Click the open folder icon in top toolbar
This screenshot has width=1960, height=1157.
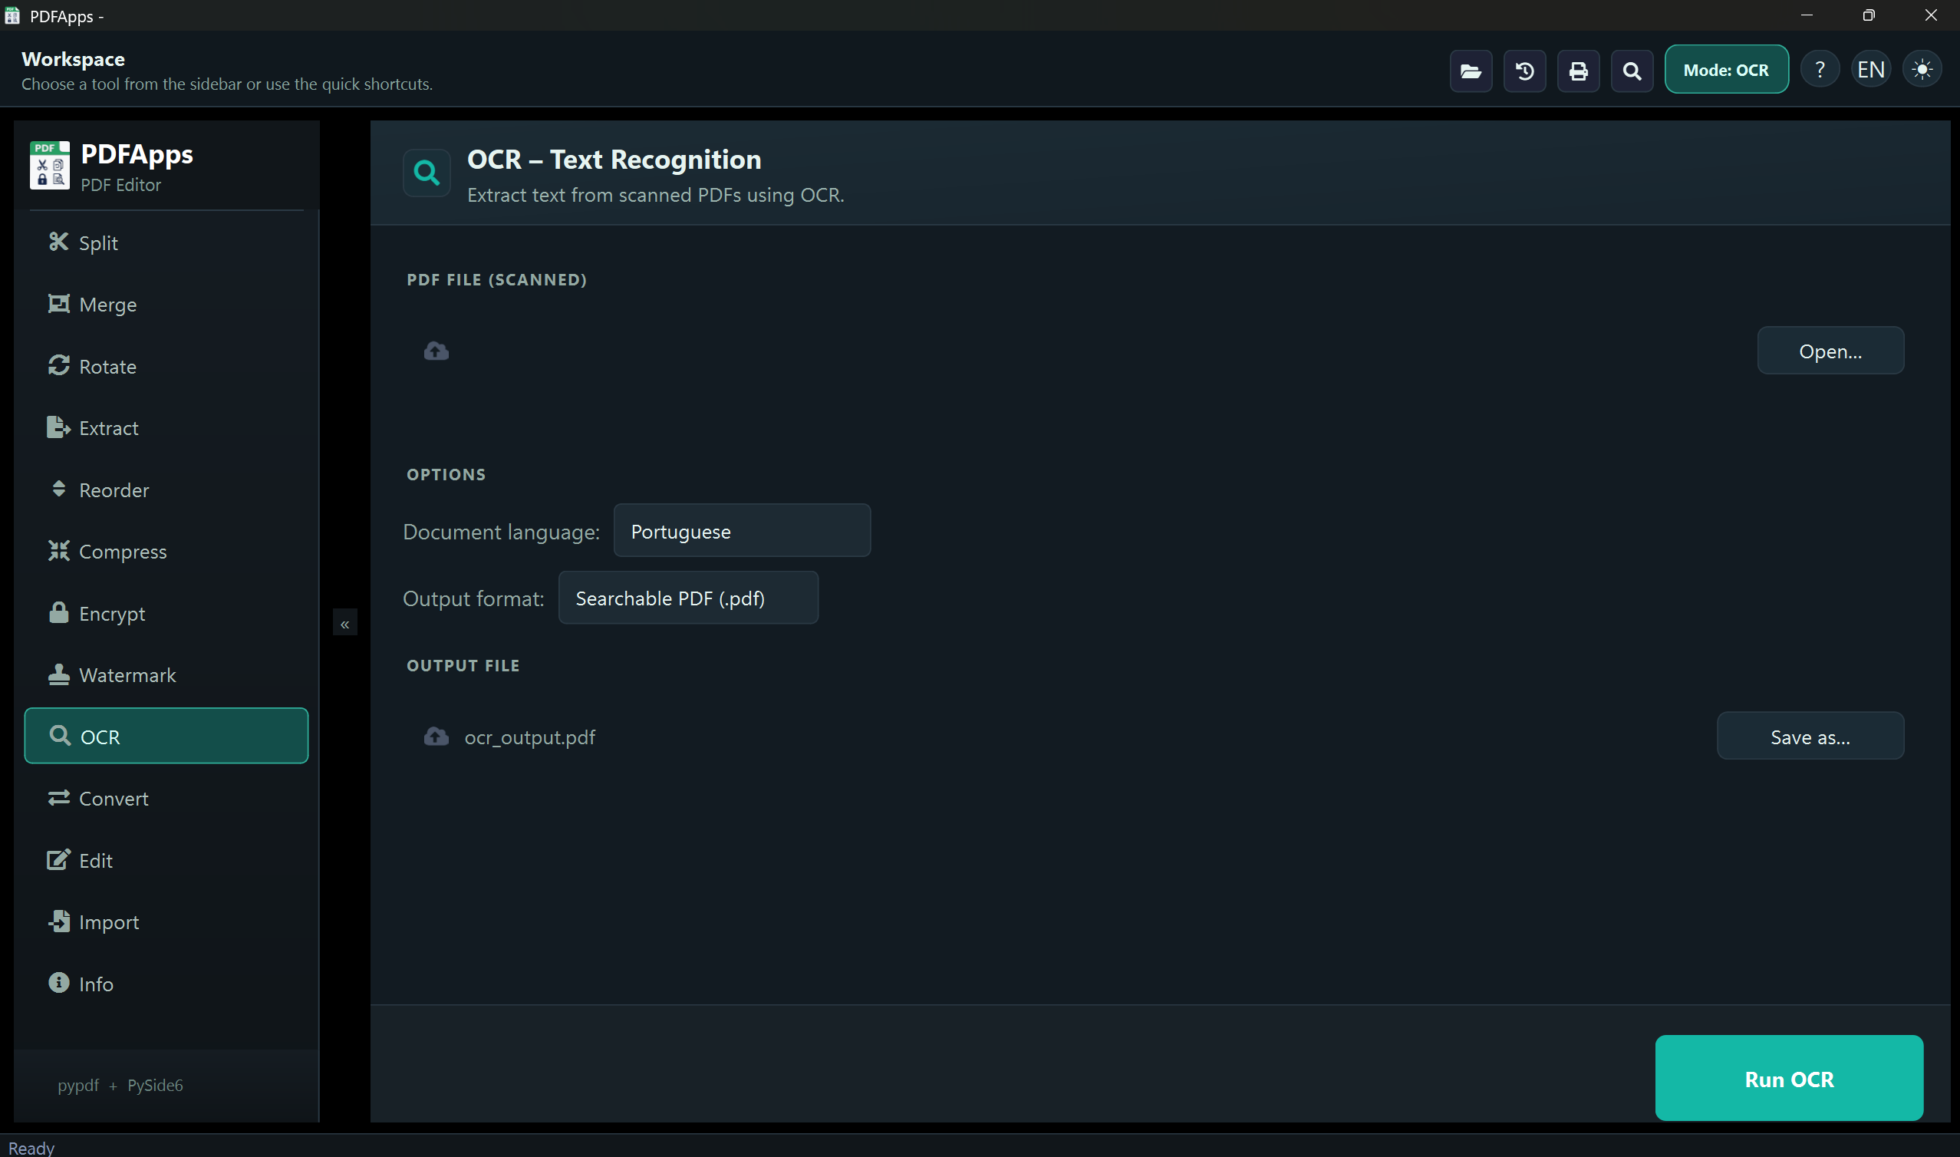click(1471, 71)
